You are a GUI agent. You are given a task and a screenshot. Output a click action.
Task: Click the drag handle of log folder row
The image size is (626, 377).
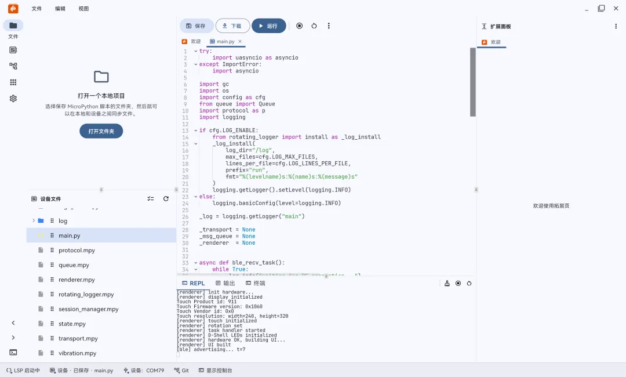[x=52, y=221]
